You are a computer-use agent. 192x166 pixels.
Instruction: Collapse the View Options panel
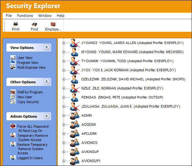[x=46, y=47]
